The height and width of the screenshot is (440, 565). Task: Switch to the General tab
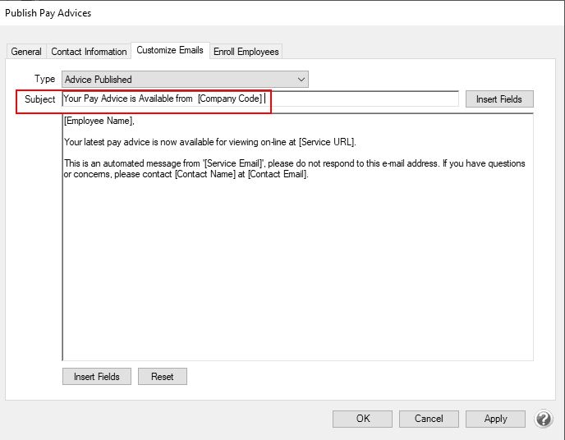point(26,52)
